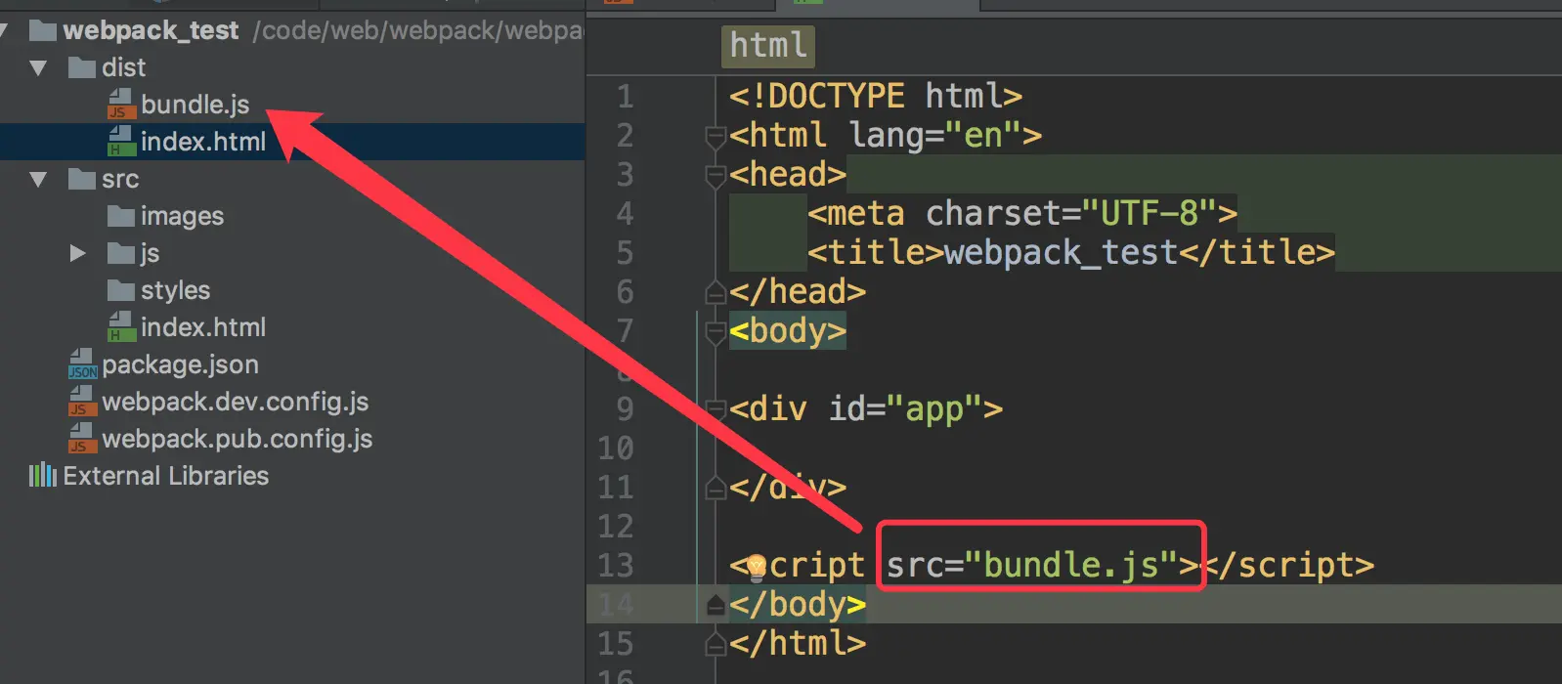1562x684 pixels.
Task: Click the webpack.dev.config.js file icon
Action: [82, 401]
